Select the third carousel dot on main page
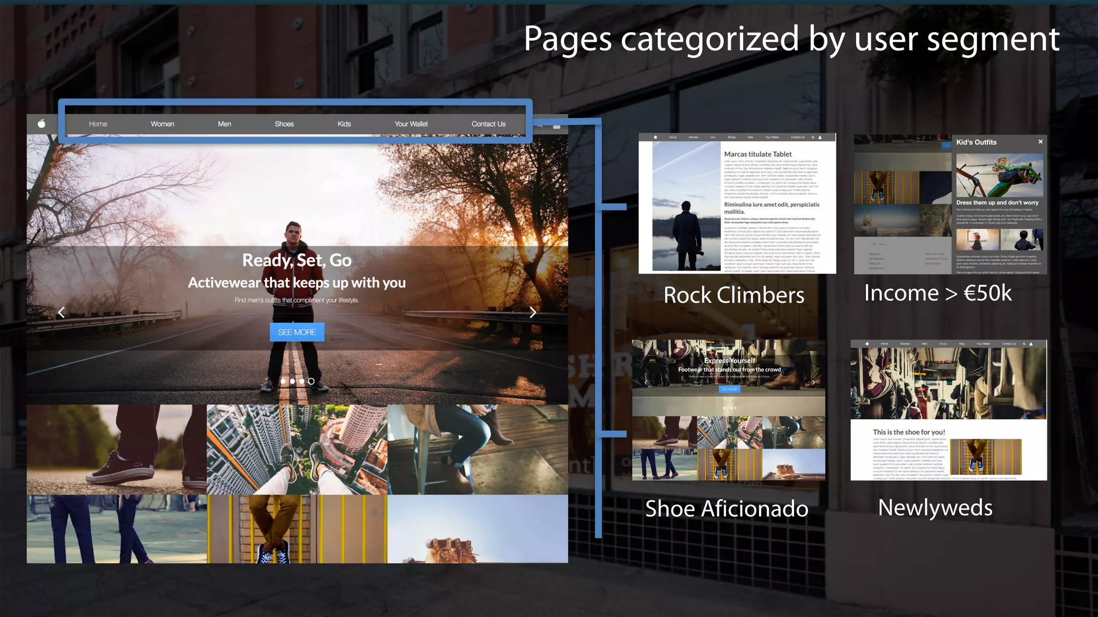 pyautogui.click(x=302, y=381)
